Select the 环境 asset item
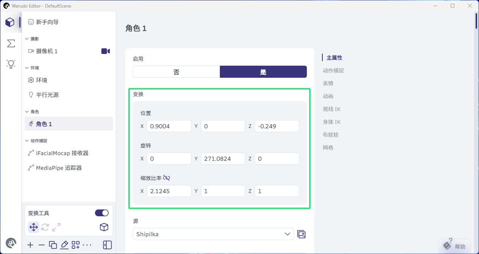479x254 pixels. (x=69, y=80)
